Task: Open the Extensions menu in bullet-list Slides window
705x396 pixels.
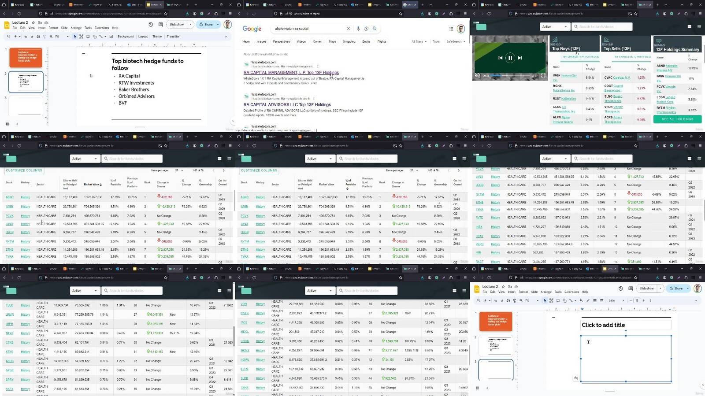Action: pos(102,28)
